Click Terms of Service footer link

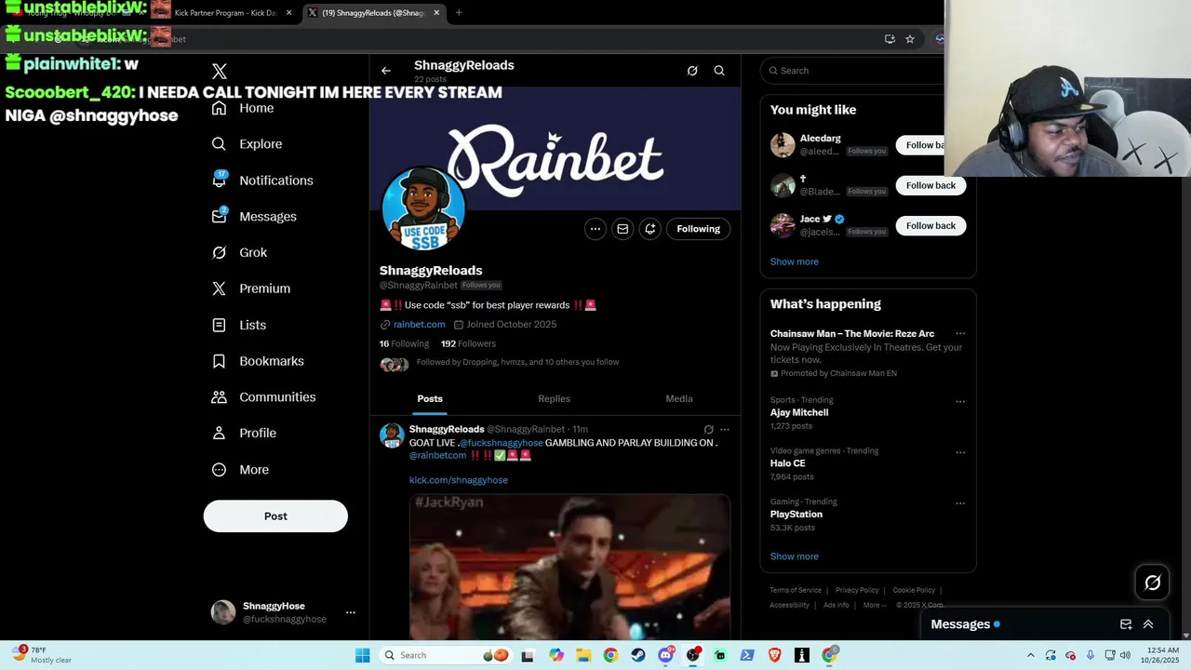coord(796,590)
